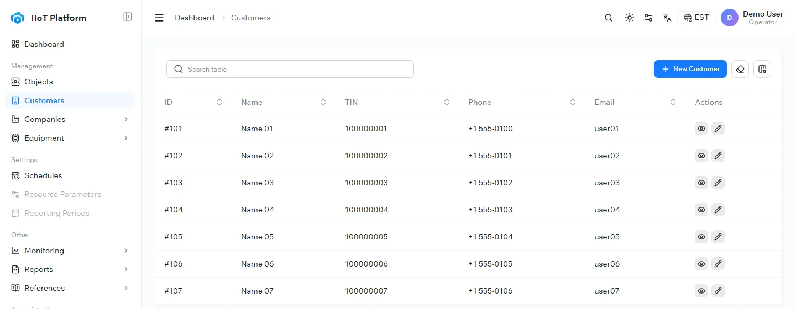Open the column settings icon button
796x309 pixels.
(762, 69)
